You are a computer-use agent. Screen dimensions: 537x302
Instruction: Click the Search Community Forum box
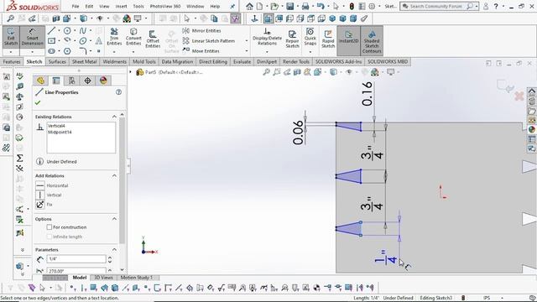pyautogui.click(x=439, y=6)
